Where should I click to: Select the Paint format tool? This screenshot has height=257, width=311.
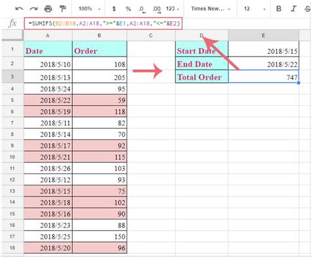63,9
